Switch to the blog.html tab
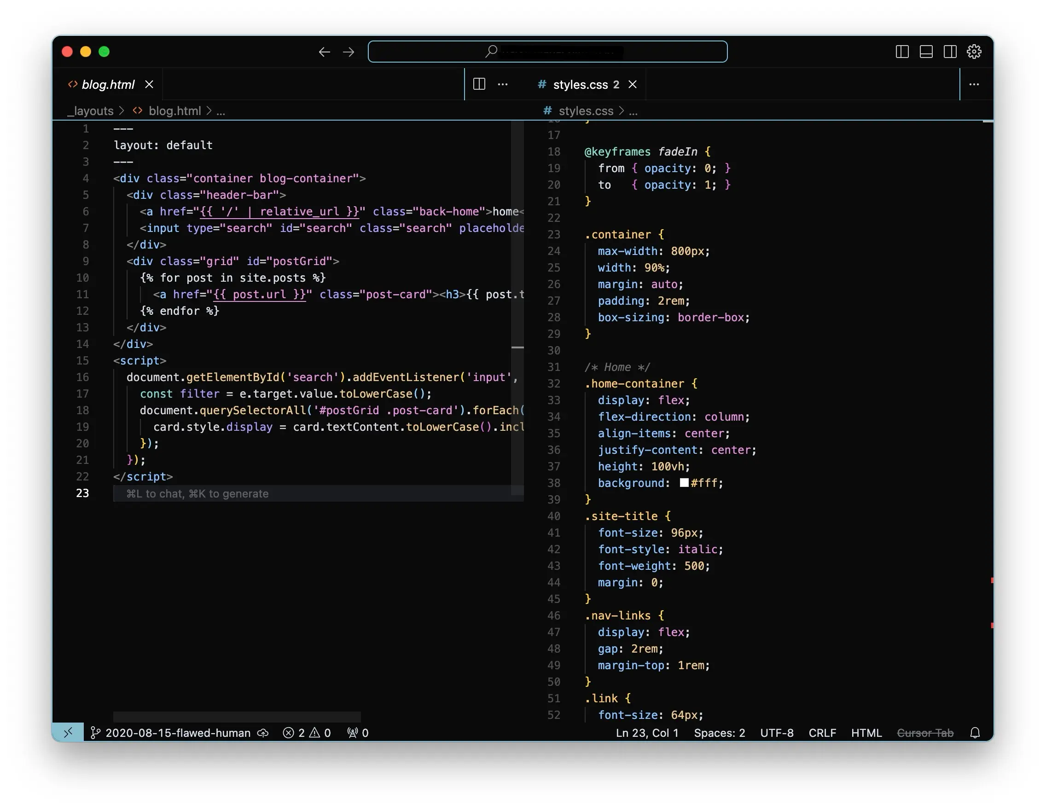The height and width of the screenshot is (810, 1046). click(108, 84)
